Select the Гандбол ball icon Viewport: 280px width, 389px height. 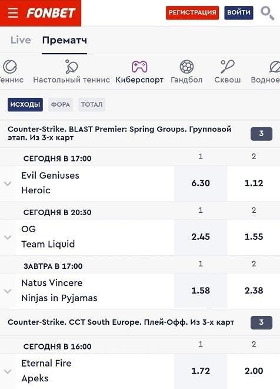click(186, 67)
